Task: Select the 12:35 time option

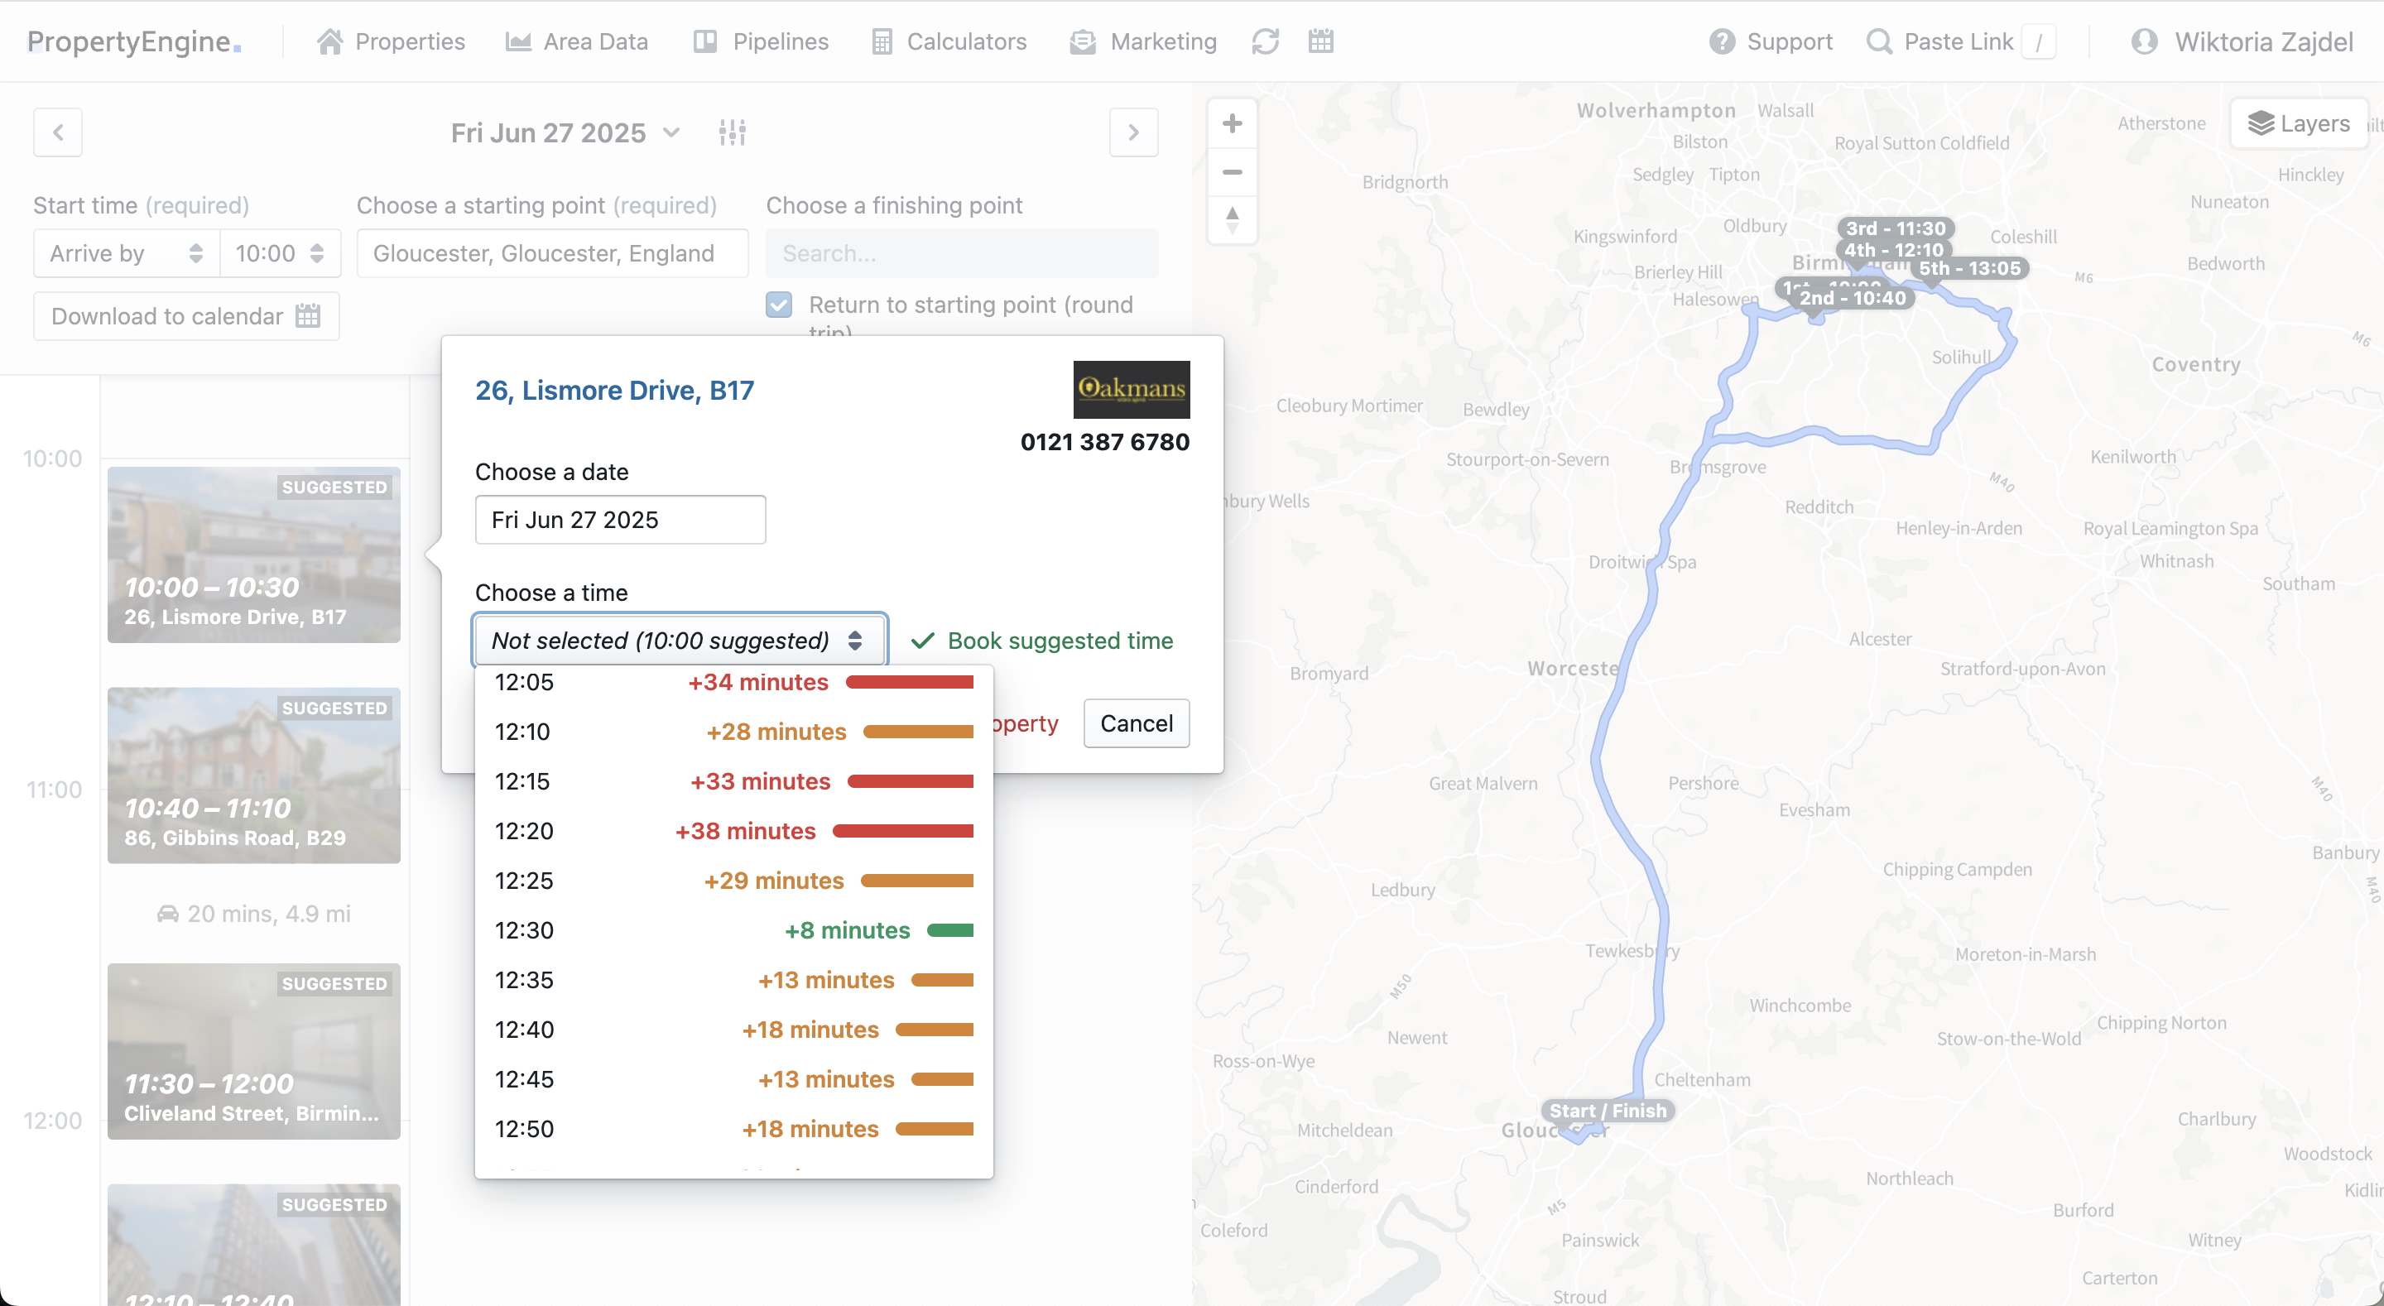Action: (733, 979)
